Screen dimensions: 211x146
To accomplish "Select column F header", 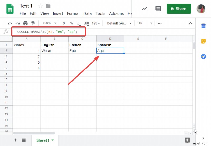I will click(x=166, y=39).
